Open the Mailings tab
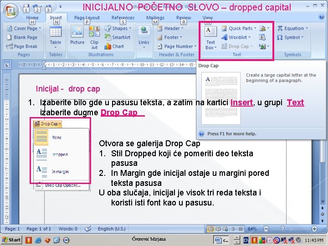 click(x=155, y=18)
